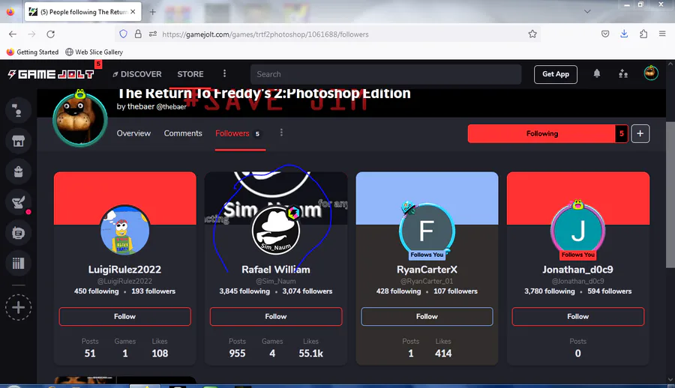Open Firefox tracking protection shield icon

point(123,34)
